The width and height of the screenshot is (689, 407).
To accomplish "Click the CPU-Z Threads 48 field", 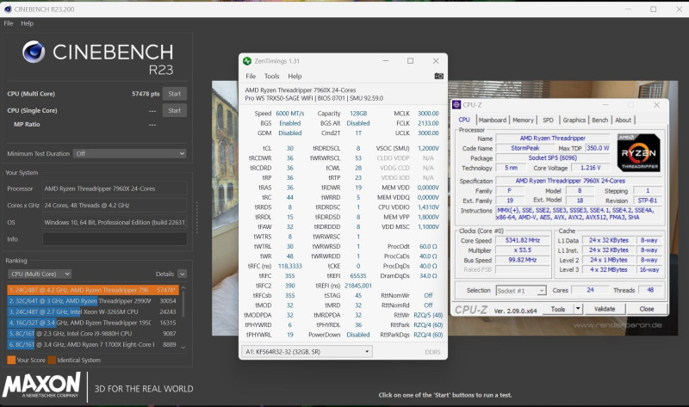I will [650, 290].
